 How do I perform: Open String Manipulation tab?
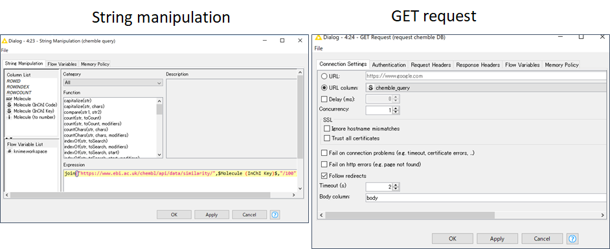pyautogui.click(x=24, y=63)
